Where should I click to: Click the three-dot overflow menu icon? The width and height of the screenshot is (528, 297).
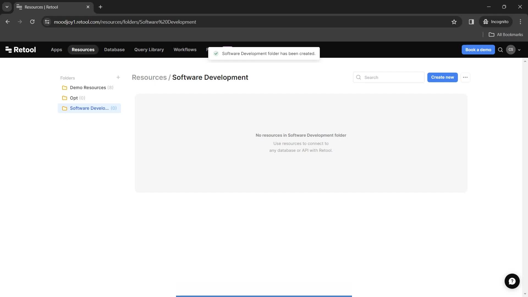coord(465,77)
